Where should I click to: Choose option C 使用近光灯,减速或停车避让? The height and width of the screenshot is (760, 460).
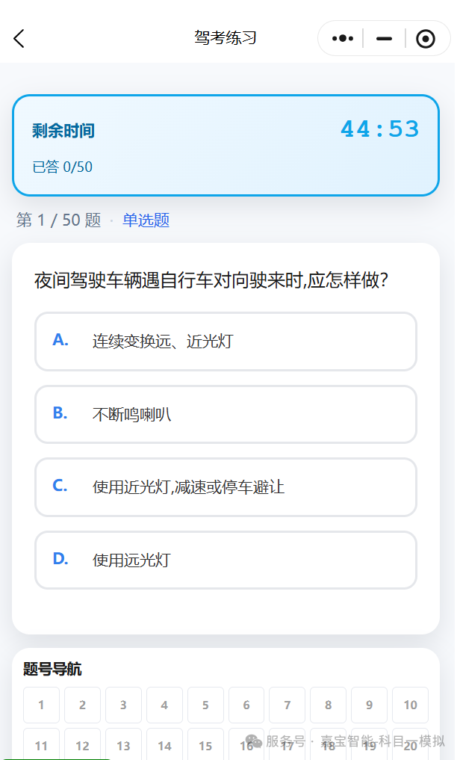pos(226,487)
